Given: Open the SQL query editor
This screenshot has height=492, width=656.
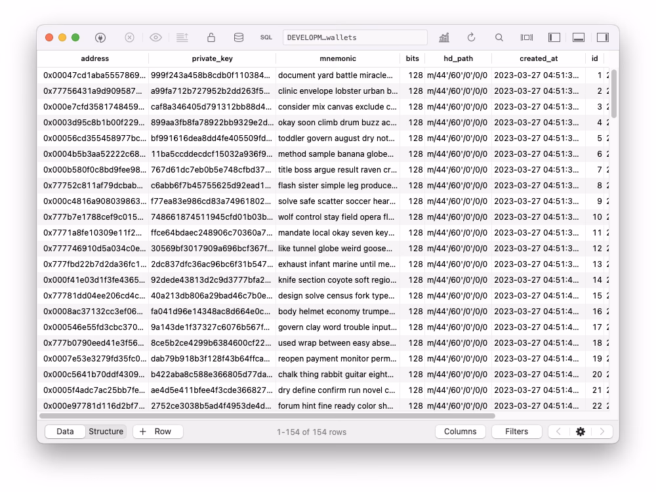Looking at the screenshot, I should (x=266, y=37).
